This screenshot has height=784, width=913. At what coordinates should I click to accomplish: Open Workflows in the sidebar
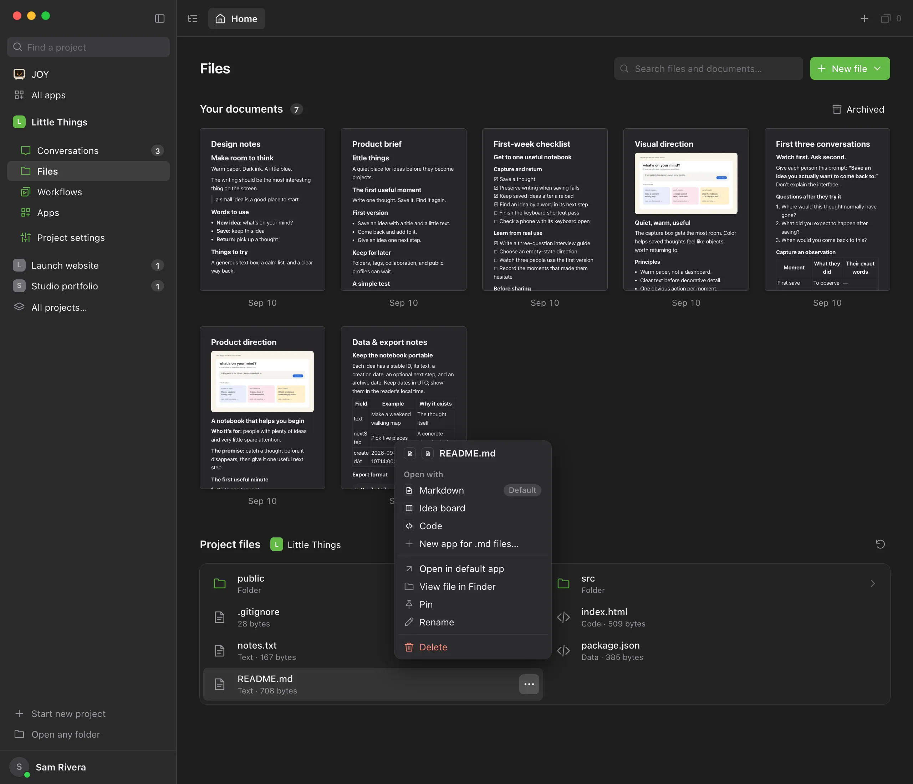[x=88, y=192]
